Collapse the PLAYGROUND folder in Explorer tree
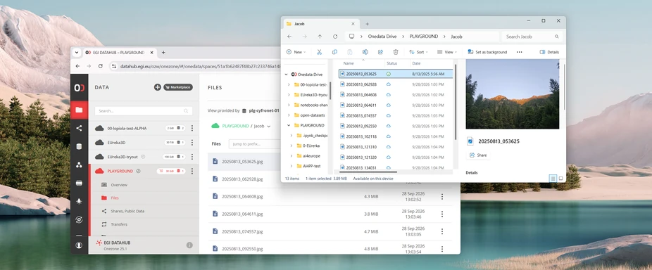Image resolution: width=652 pixels, height=270 pixels. tap(289, 125)
